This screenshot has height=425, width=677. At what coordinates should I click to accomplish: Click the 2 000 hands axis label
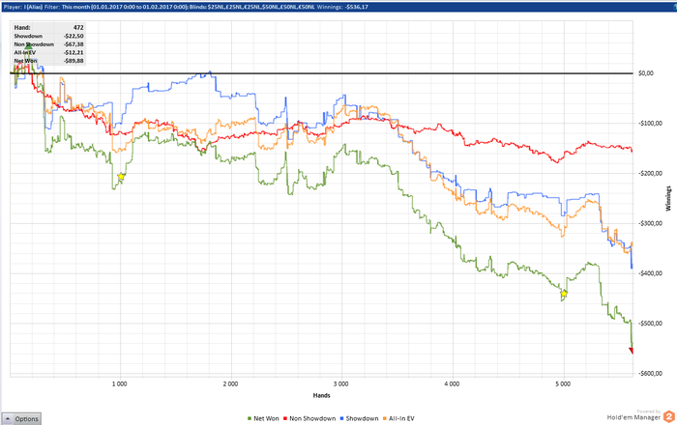pos(230,384)
